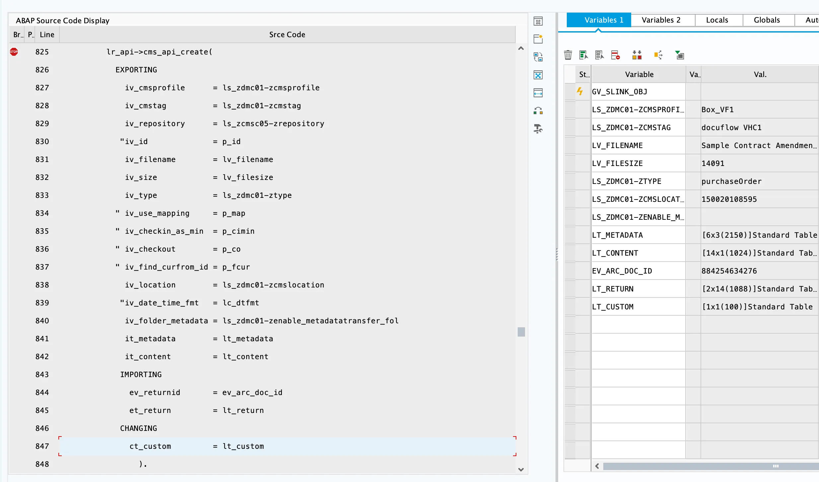Switch to the Variables 1 tab
This screenshot has height=482, width=819.
point(599,20)
